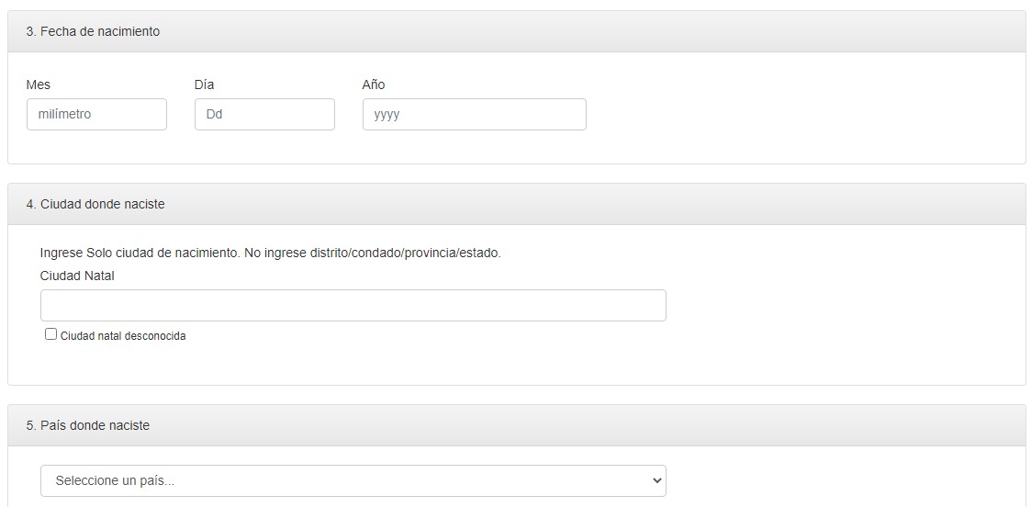The image size is (1031, 507).
Task: Click the 'milímetro' placeholder text
Action: [x=64, y=115]
